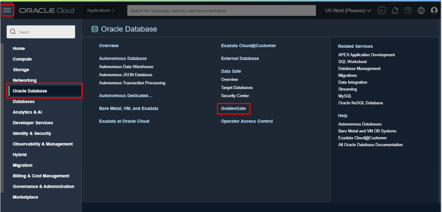Open Database Management related service

click(x=359, y=68)
